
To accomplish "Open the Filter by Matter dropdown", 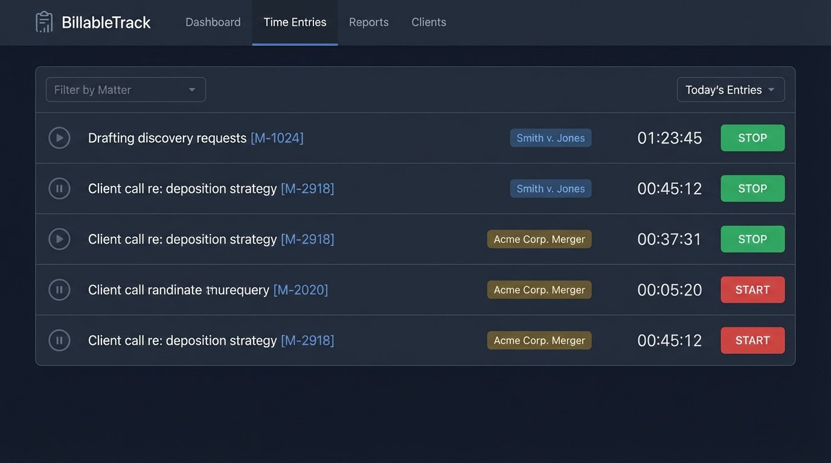I will pos(125,89).
